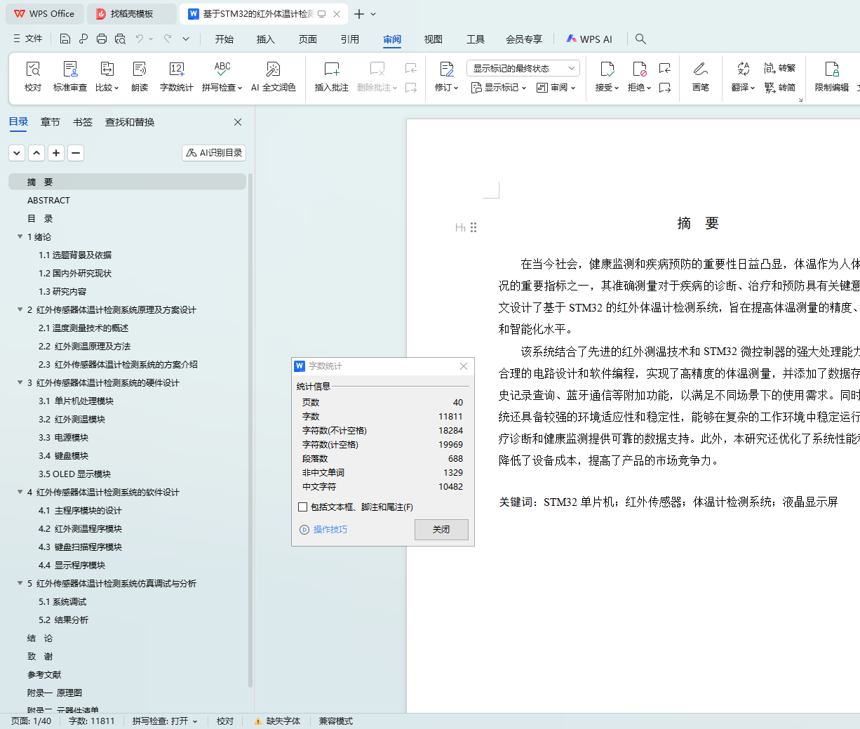Screen dimensions: 860x729
Task: Open the 文件 menu
Action: pyautogui.click(x=28, y=39)
